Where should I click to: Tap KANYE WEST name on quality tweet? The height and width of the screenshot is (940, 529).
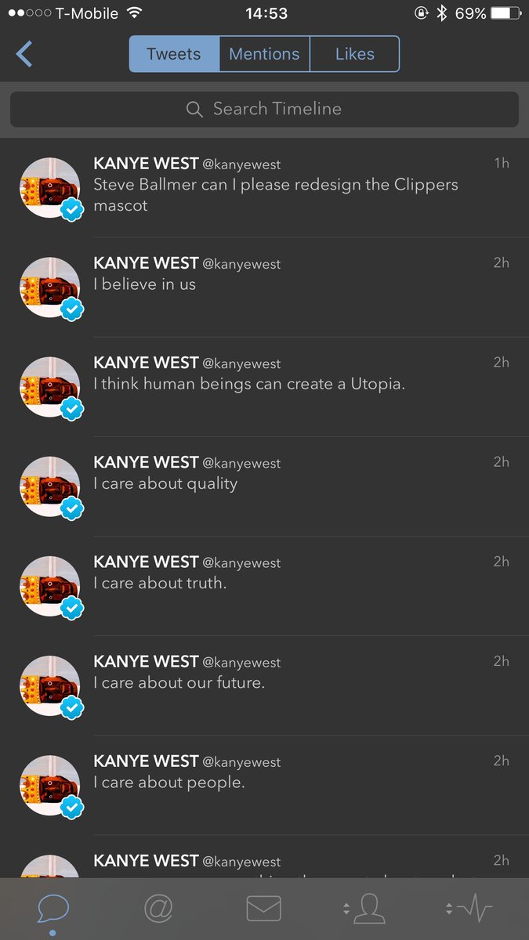tap(146, 462)
